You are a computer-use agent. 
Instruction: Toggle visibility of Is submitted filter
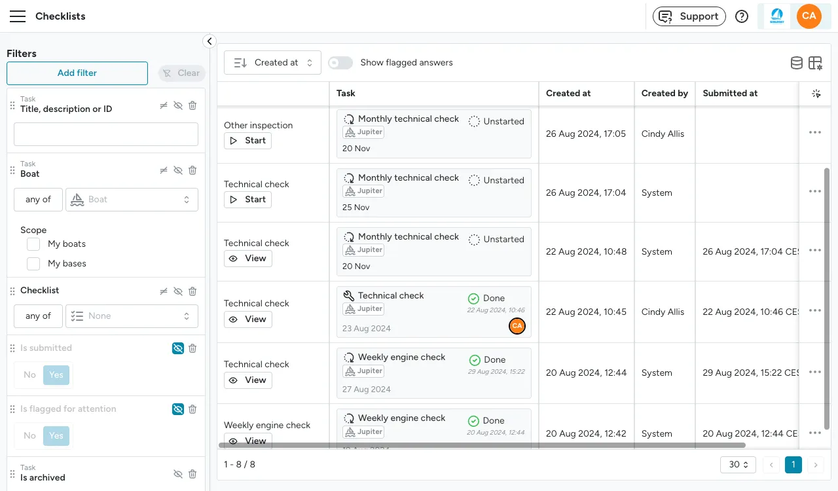pos(177,348)
